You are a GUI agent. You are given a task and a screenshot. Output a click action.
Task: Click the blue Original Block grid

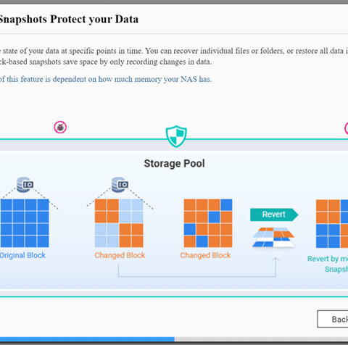coord(25,223)
